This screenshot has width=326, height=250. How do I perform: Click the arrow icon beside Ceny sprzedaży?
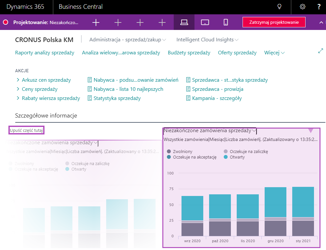pyautogui.click(x=18, y=89)
